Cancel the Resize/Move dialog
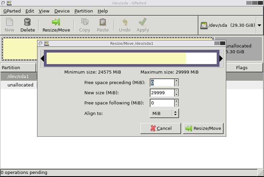264x177 pixels. pyautogui.click(x=161, y=129)
